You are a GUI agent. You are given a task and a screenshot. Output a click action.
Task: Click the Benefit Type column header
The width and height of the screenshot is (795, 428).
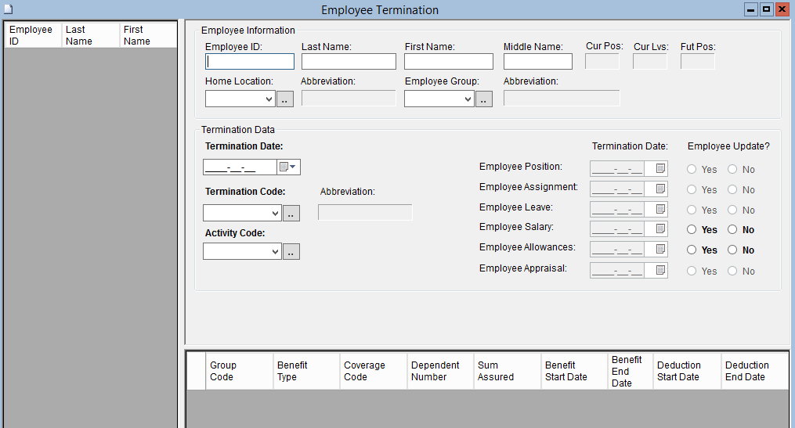click(307, 371)
